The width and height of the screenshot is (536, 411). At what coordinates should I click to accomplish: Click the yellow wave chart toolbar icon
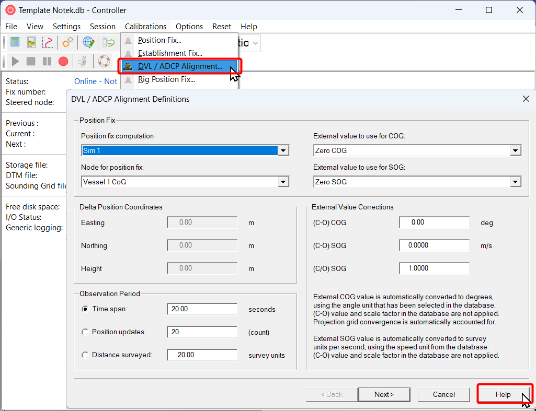pos(31,42)
